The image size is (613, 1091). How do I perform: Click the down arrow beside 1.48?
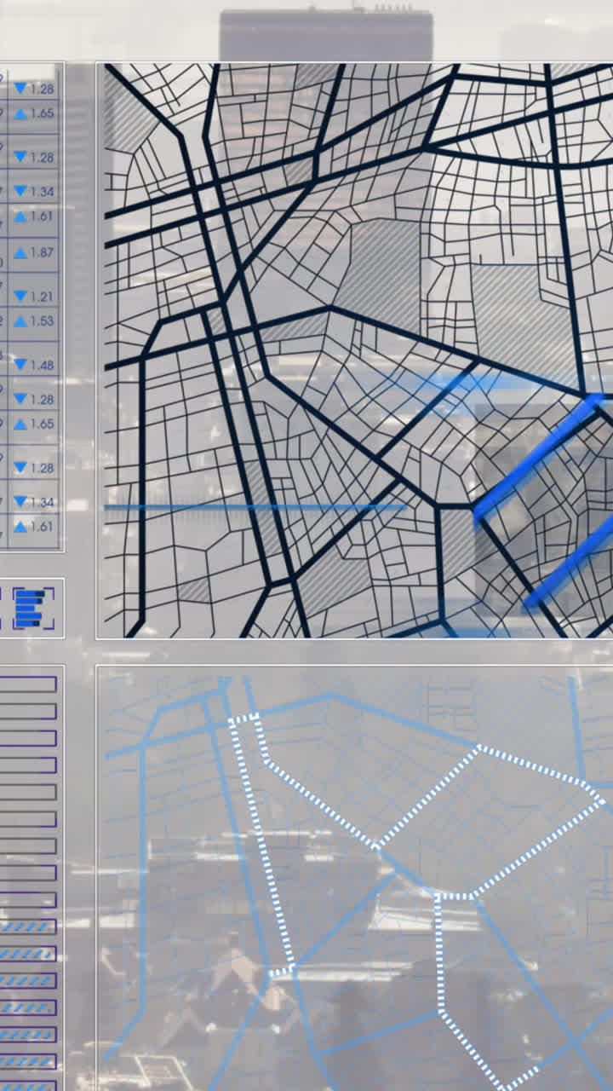[x=20, y=365]
